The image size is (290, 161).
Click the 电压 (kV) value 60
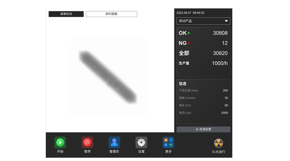click(226, 105)
